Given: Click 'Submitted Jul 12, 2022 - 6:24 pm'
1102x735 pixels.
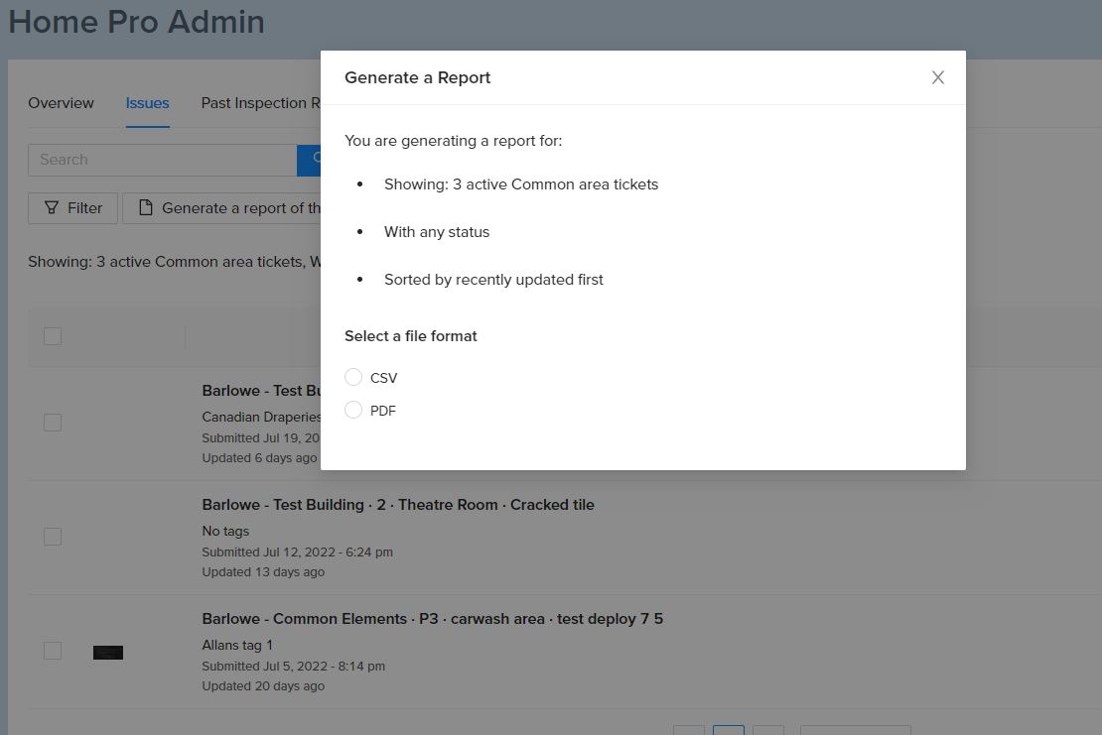Looking at the screenshot, I should pos(297,552).
